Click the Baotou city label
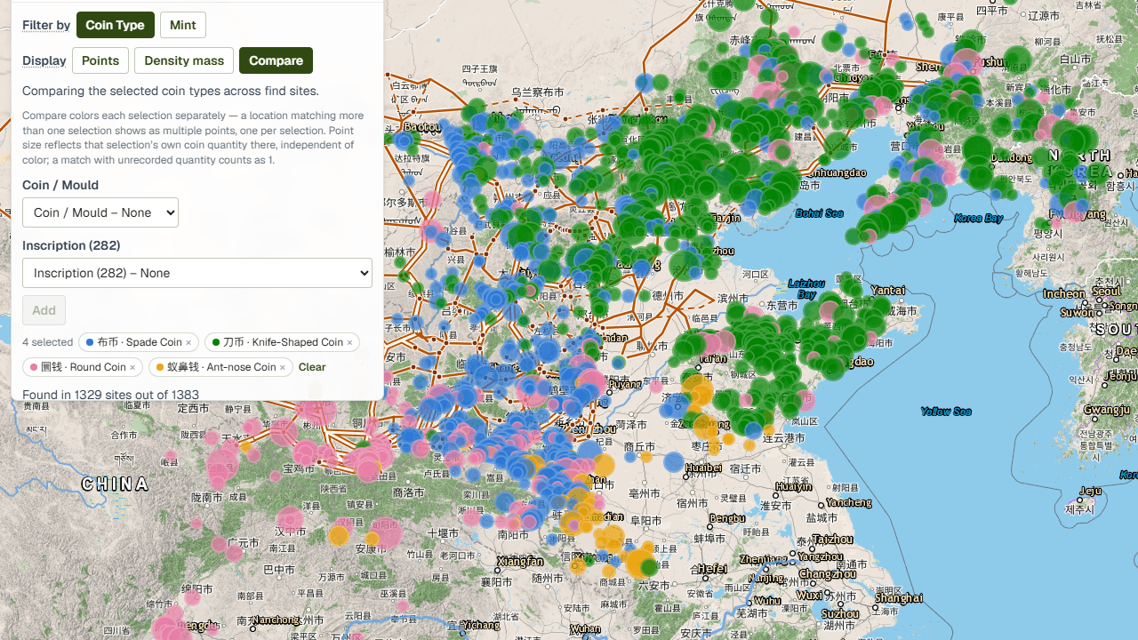1138x640 pixels. click(x=422, y=127)
